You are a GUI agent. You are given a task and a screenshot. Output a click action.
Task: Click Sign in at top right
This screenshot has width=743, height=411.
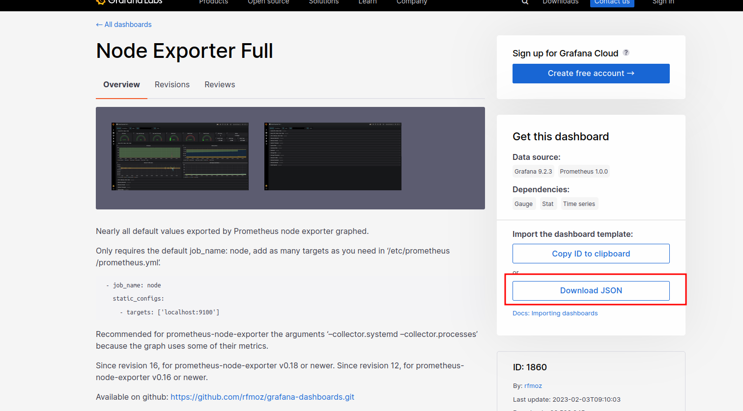(x=663, y=2)
